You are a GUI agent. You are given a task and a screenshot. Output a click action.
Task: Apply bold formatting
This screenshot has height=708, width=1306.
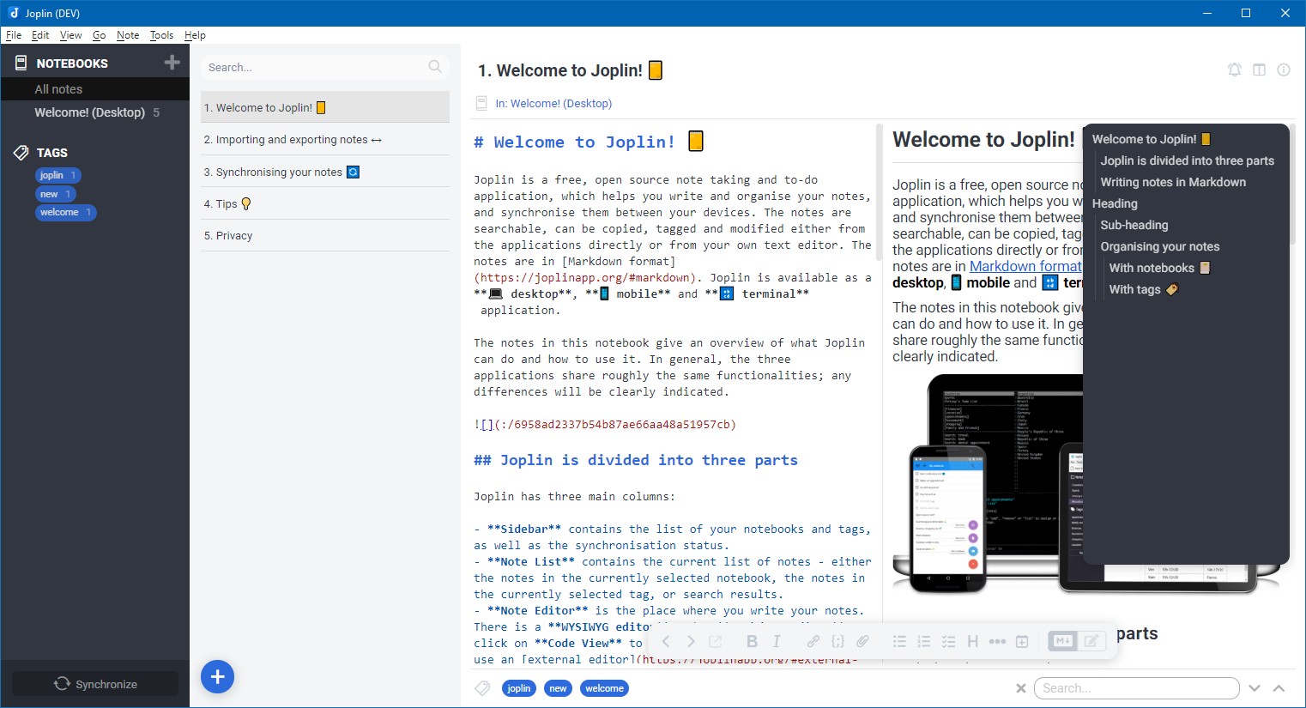pyautogui.click(x=752, y=641)
